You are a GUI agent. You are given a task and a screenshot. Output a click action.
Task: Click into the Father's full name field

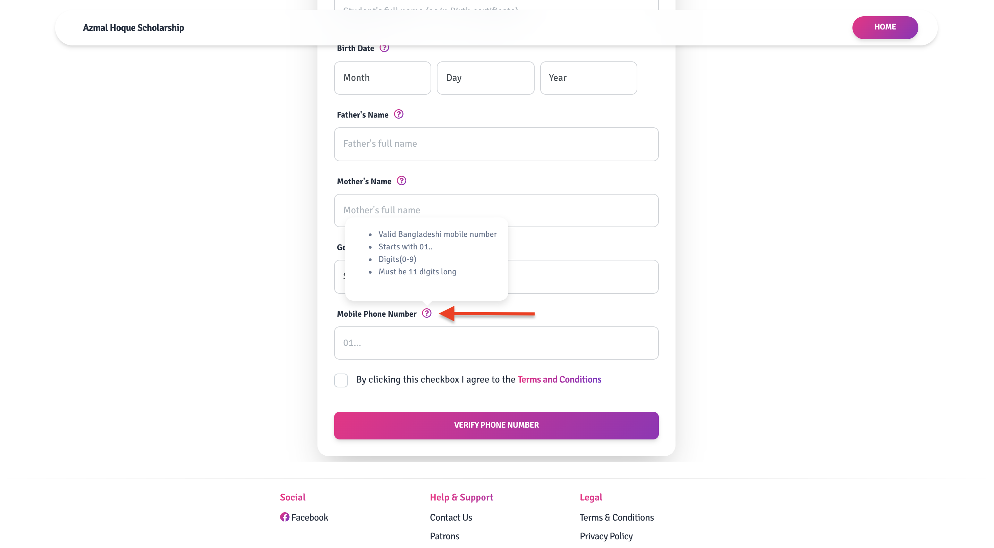tap(496, 144)
